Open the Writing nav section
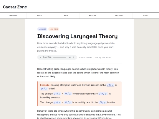 pos(93,16)
